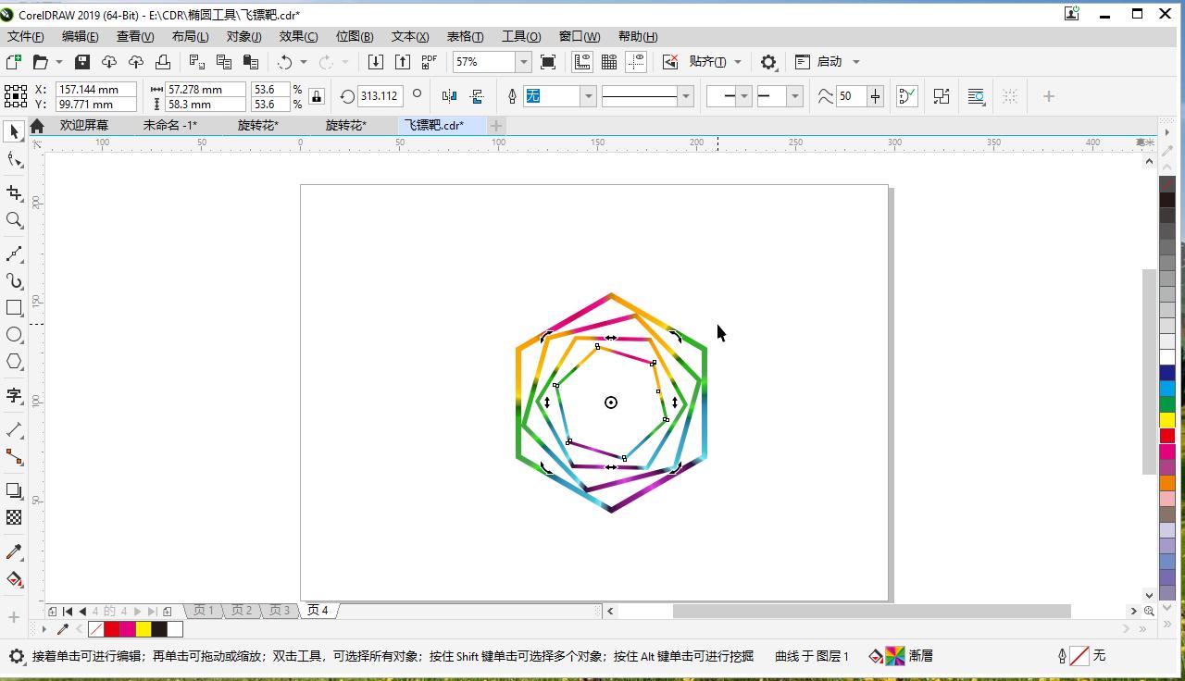Viewport: 1185px width, 681px height.
Task: Go to page 页 2
Action: [241, 610]
